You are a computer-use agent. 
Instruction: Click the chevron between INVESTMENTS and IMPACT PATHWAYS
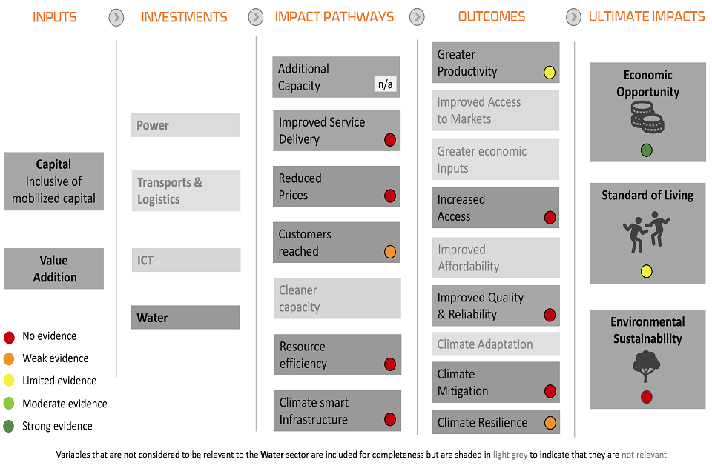[x=256, y=17]
